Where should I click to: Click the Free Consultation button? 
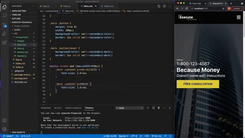[x=198, y=84]
